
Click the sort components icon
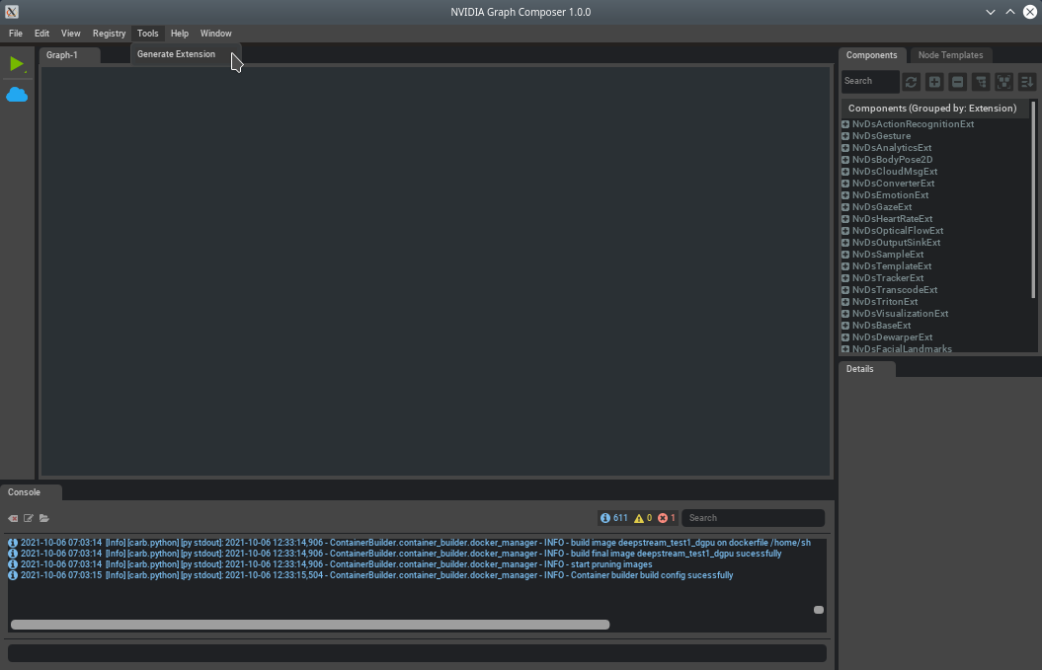point(1026,82)
